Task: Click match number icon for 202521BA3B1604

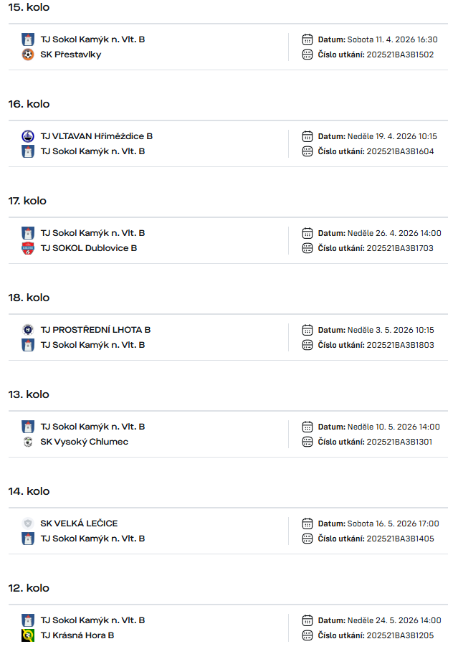Action: (x=307, y=151)
